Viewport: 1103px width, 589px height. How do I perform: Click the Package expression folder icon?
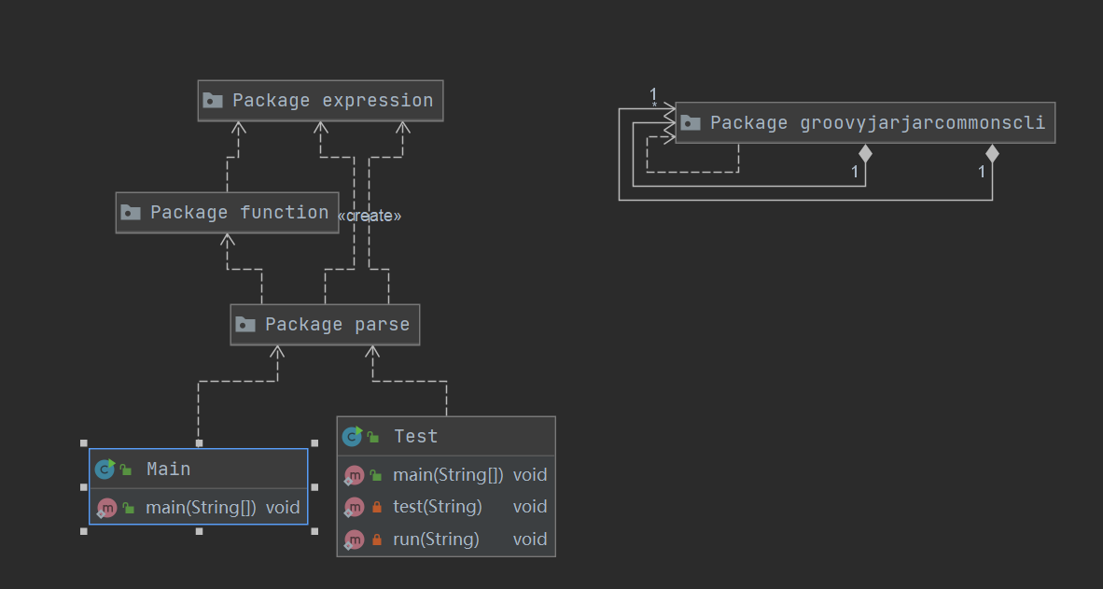click(x=213, y=100)
